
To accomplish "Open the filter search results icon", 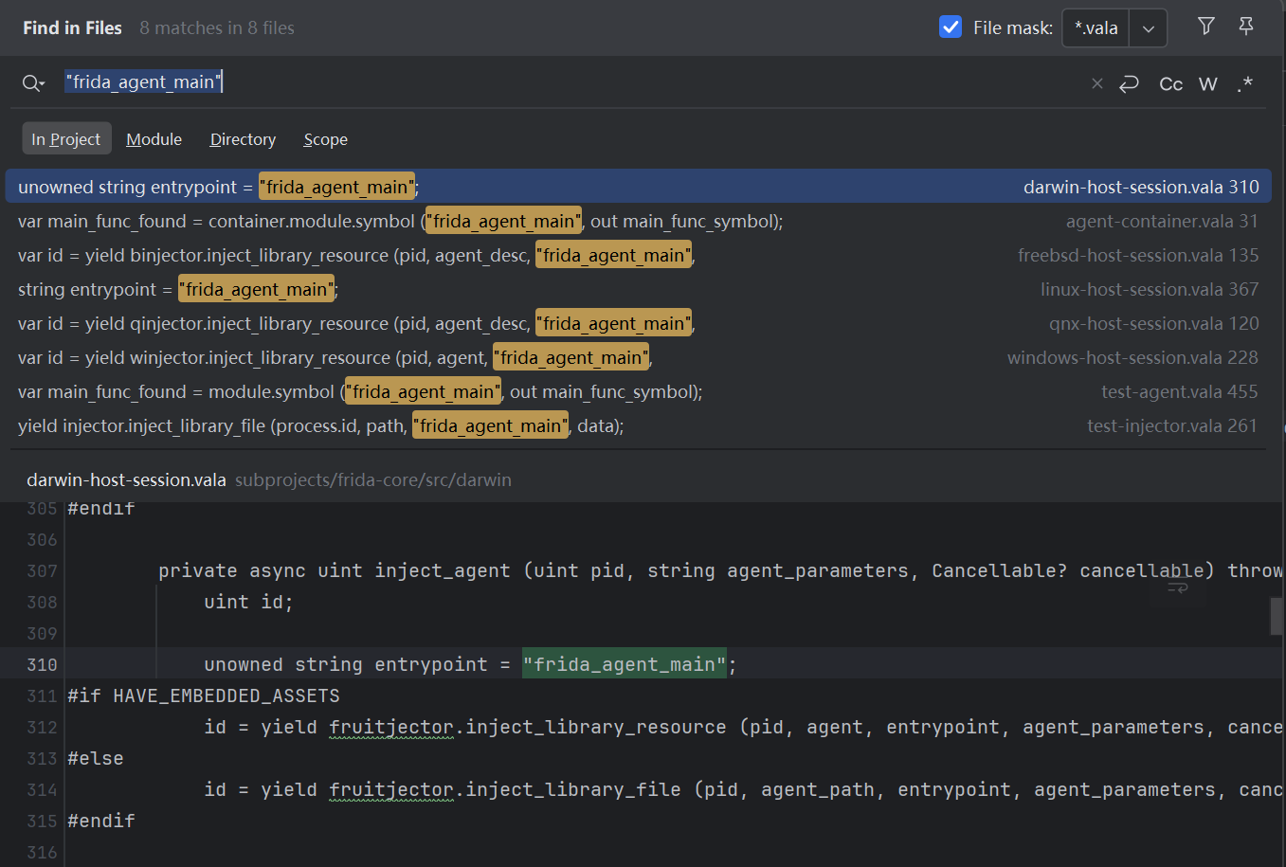I will 1205,27.
